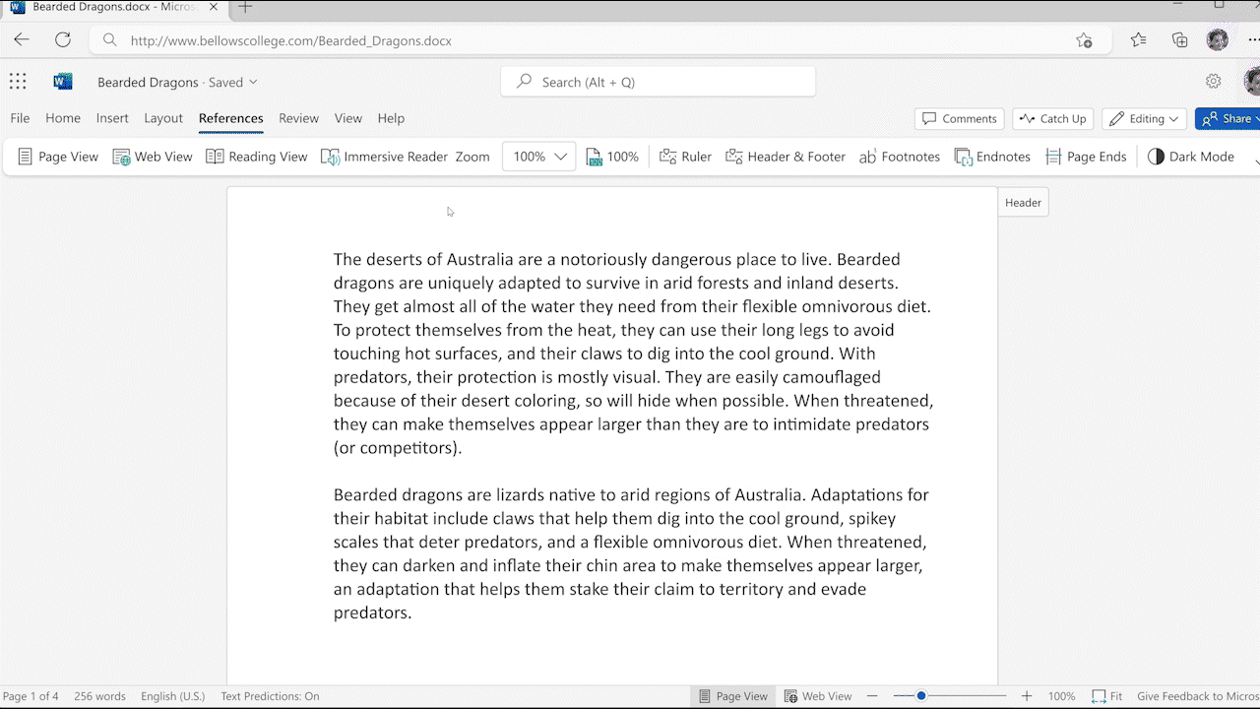The width and height of the screenshot is (1260, 709).
Task: Click the Search box
Action: pos(658,82)
